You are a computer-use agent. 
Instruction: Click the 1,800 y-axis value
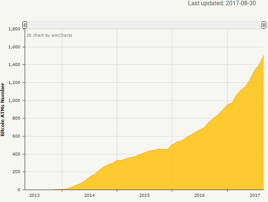pos(14,29)
